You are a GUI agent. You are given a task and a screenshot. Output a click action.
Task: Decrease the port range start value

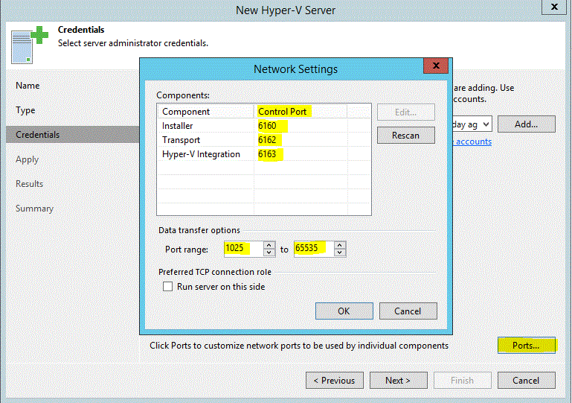(x=269, y=253)
